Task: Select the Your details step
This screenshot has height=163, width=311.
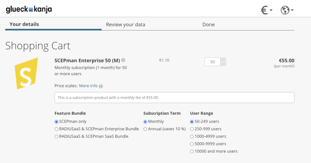Action: (x=24, y=24)
